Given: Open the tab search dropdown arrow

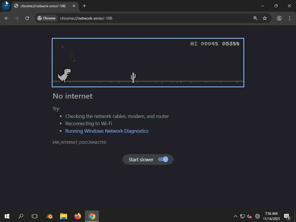Looking at the screenshot, I should (x=6, y=6).
